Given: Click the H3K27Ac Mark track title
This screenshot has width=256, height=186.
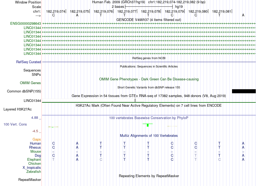Looking at the screenshot, I should [x=149, y=106].
